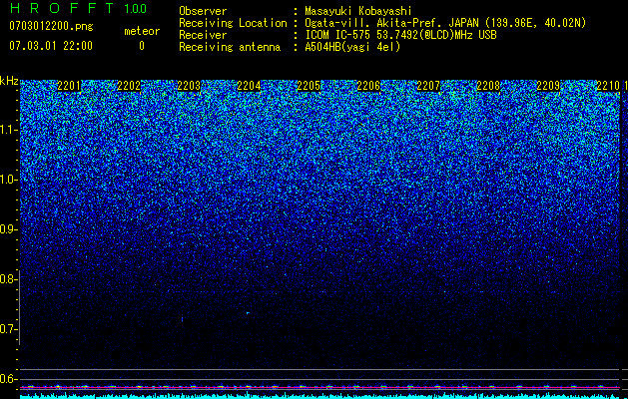
Task: Click the date stamp 07.03.01 22:00
Action: coord(51,46)
